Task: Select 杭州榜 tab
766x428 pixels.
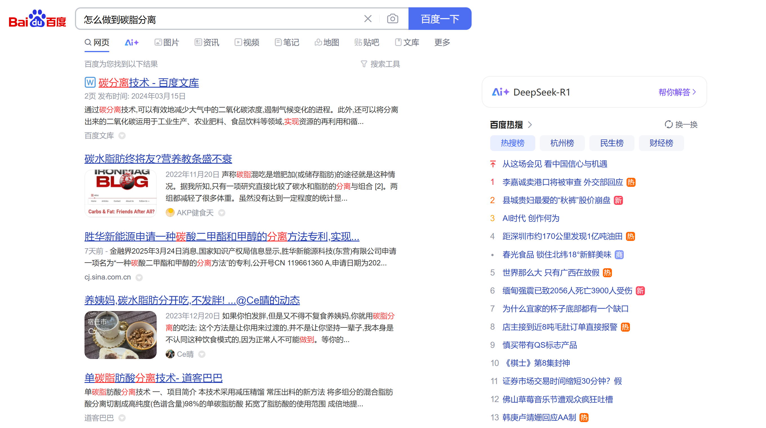Action: pyautogui.click(x=562, y=143)
